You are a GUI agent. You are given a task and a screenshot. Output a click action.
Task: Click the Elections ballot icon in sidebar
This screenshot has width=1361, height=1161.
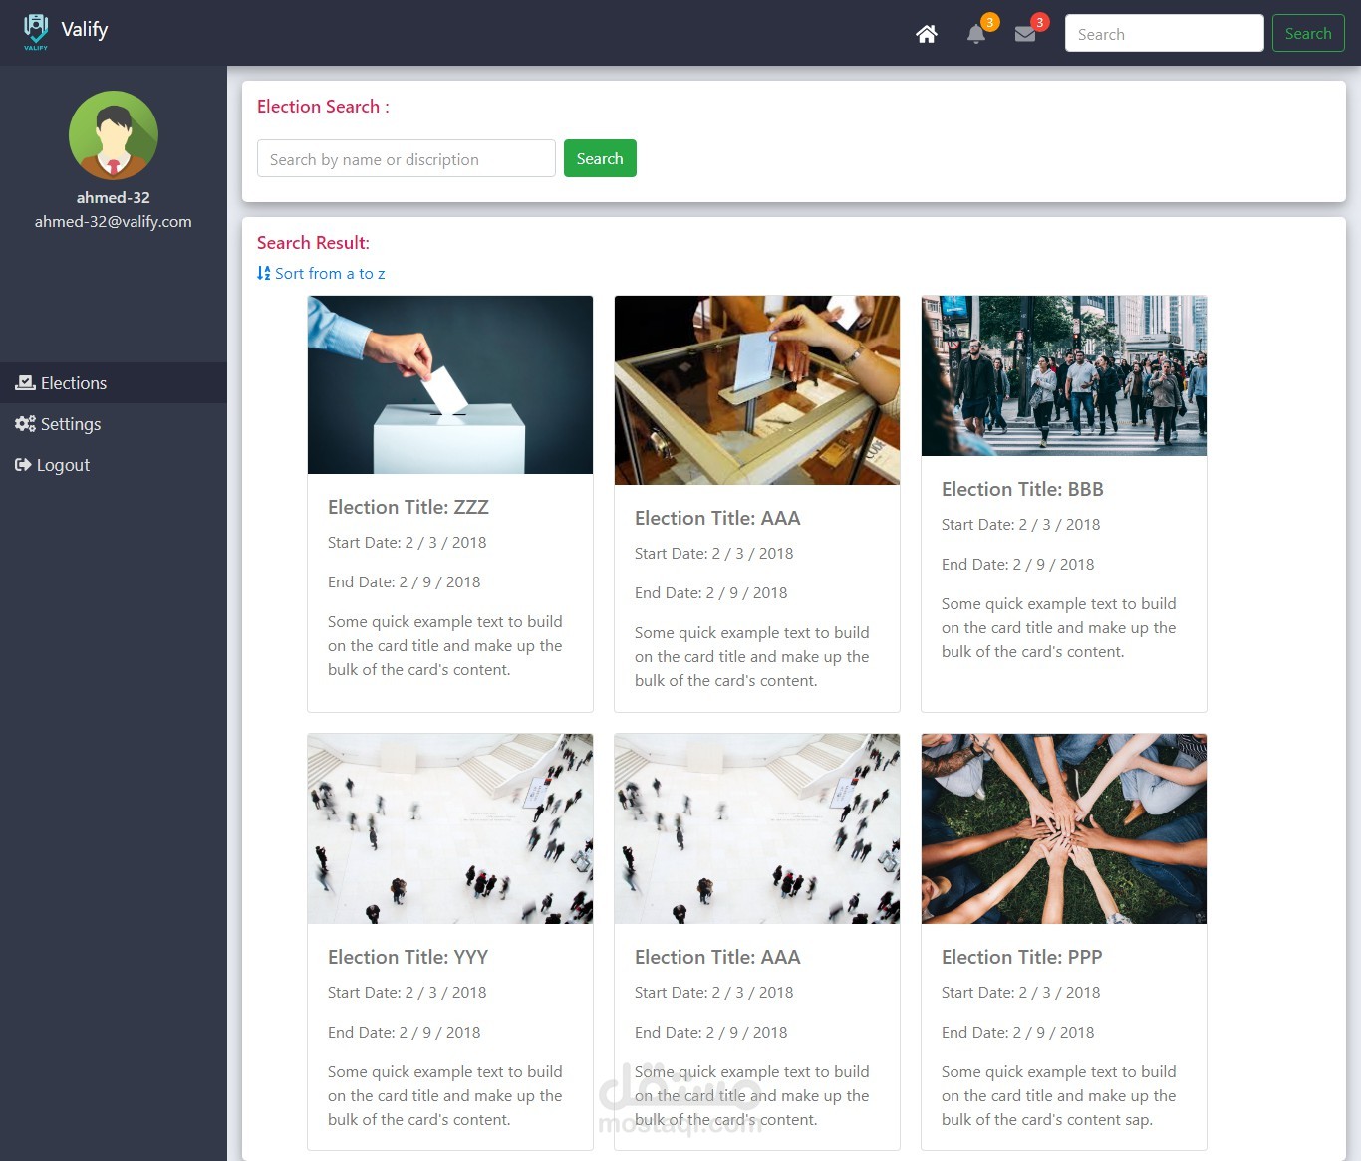tap(25, 382)
